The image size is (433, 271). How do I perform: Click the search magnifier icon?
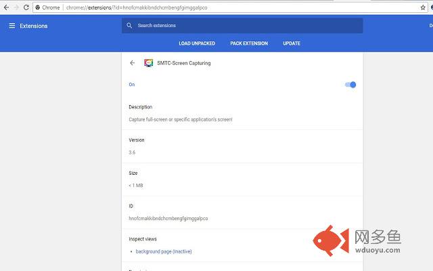click(129, 26)
